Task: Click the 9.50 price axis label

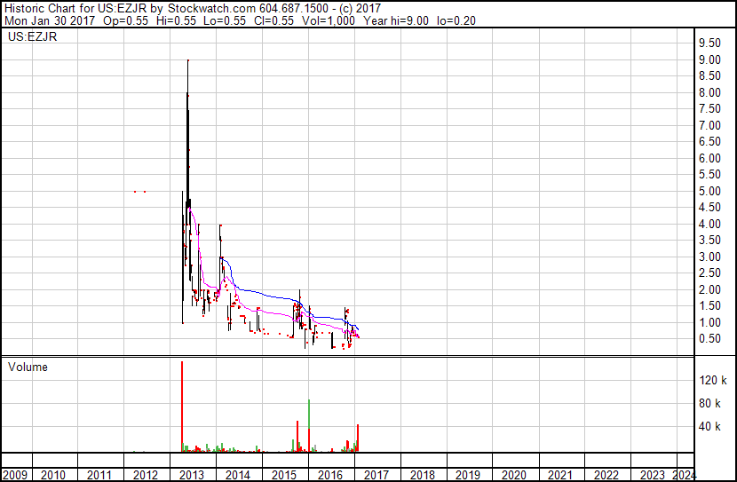Action: (709, 43)
